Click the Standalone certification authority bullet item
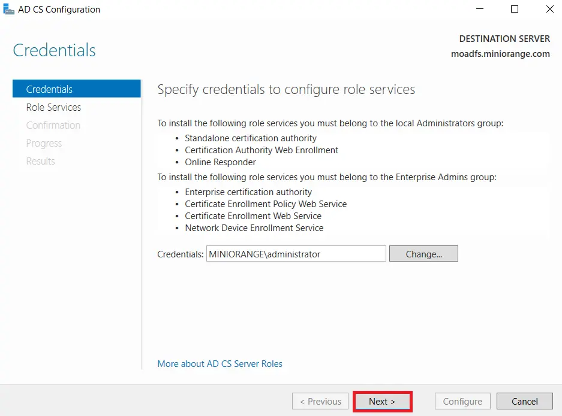The image size is (562, 416). point(251,138)
